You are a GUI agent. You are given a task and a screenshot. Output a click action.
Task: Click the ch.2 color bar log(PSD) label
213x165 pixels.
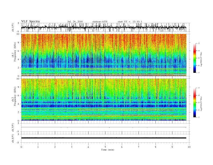[201, 104]
